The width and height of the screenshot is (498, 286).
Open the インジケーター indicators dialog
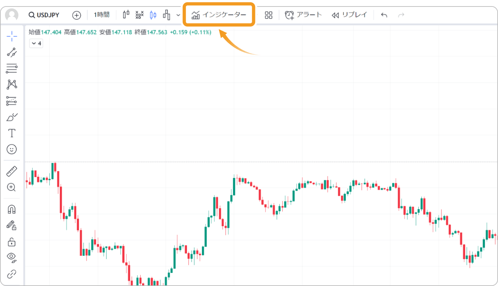[x=219, y=15]
